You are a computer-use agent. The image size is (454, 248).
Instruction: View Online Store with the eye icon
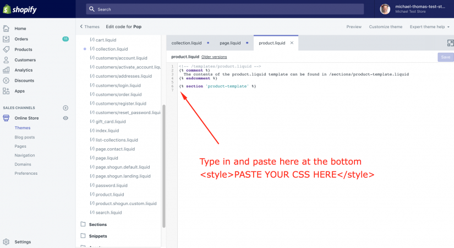click(x=65, y=118)
